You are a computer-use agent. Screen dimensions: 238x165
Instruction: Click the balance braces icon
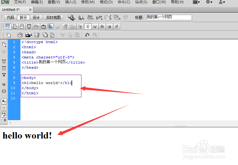pyautogui.click(x=4, y=91)
